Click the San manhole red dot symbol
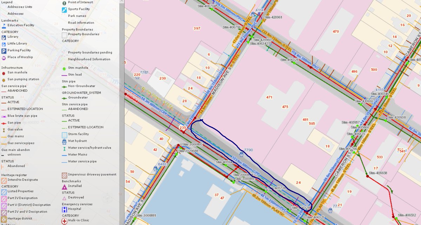Viewport: 421px width, 225px height. (x=4, y=73)
